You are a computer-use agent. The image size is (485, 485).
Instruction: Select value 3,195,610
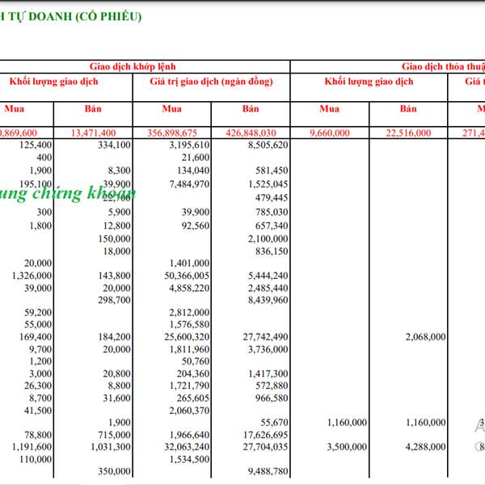pyautogui.click(x=189, y=145)
